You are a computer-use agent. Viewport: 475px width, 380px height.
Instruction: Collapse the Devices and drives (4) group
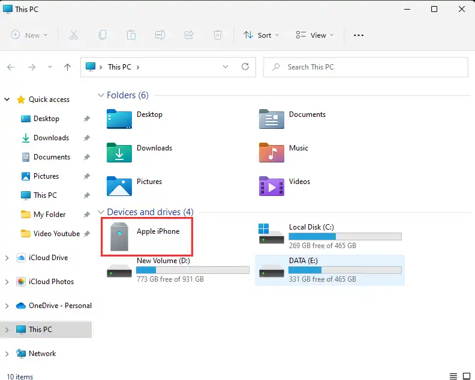tap(101, 212)
